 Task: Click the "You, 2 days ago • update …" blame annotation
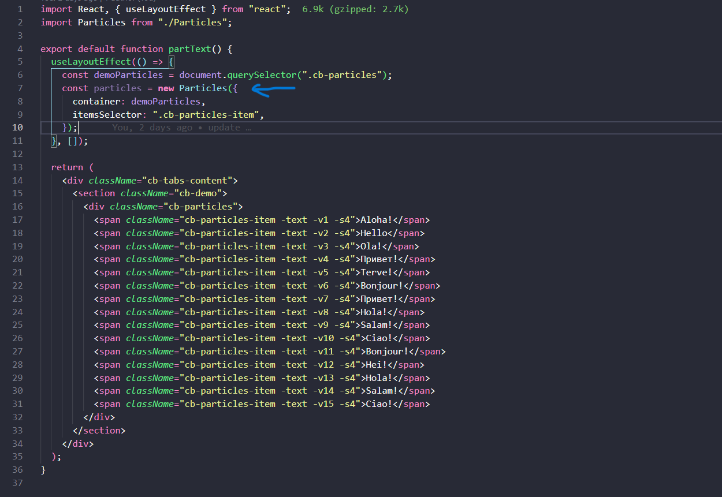pyautogui.click(x=181, y=128)
